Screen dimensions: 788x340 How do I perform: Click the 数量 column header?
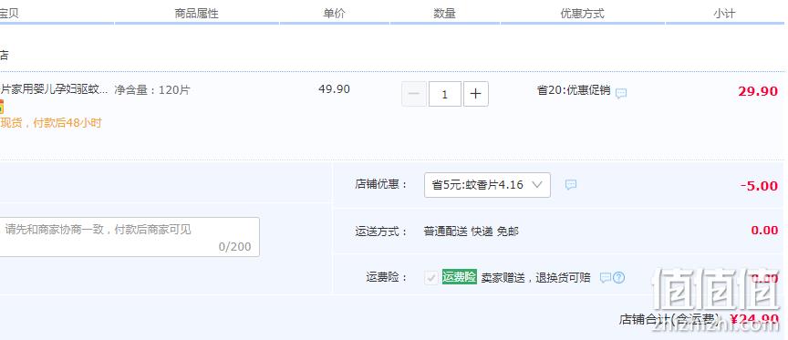445,14
